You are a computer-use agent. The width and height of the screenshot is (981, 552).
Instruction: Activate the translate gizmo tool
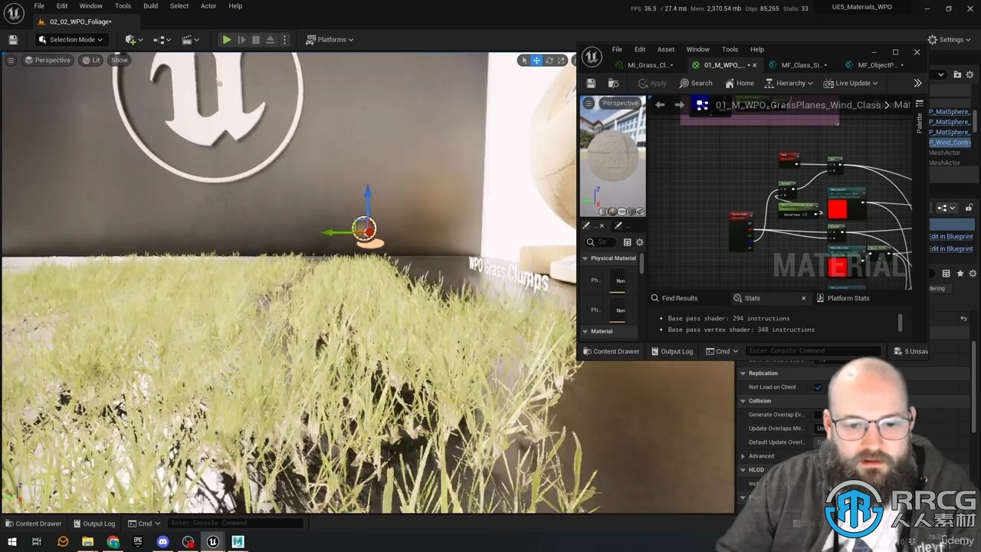[536, 60]
